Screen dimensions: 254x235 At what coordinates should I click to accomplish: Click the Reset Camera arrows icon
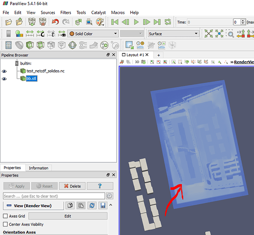click(x=208, y=33)
